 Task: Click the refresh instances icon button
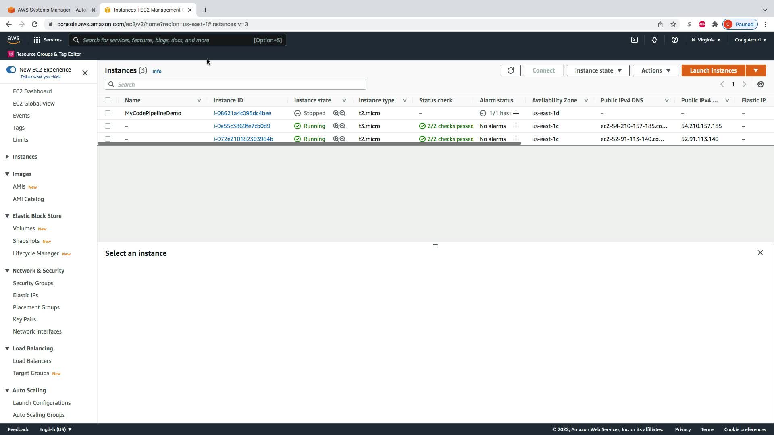(x=510, y=70)
